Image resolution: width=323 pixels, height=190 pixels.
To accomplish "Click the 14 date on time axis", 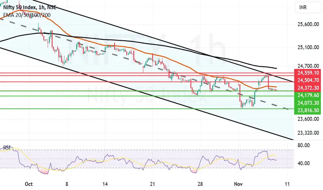I will click(x=105, y=184).
